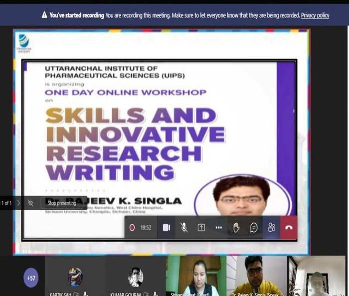The width and height of the screenshot is (349, 296).
Task: Click Stop presenting button
Action: [62, 203]
